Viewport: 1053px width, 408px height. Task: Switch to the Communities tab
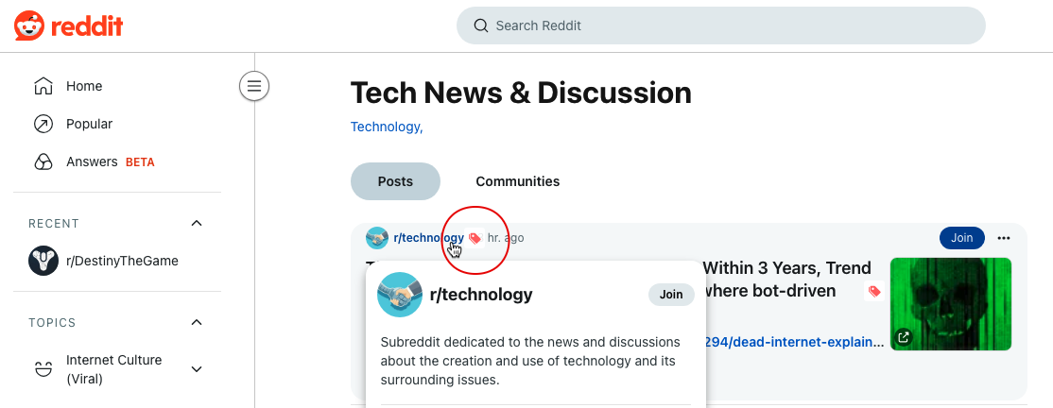(x=517, y=181)
